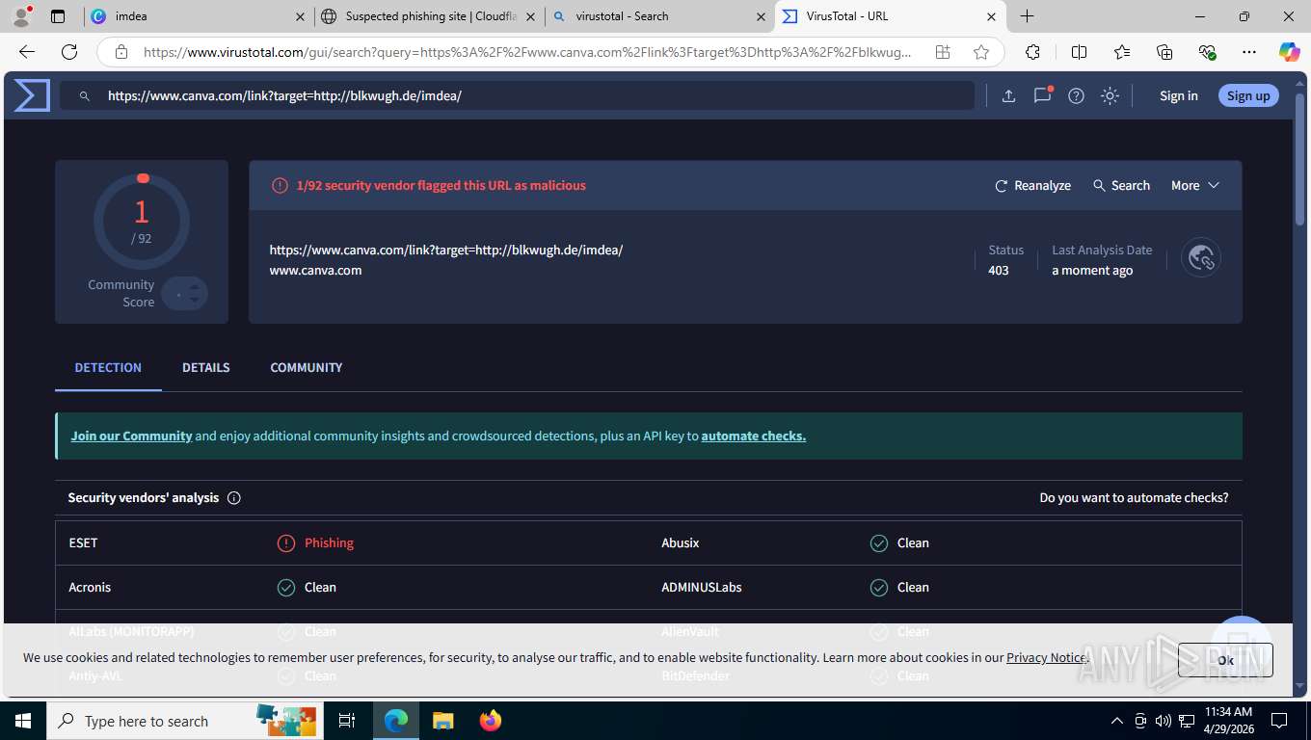The height and width of the screenshot is (740, 1311).
Task: Click the browser back arrow
Action: pyautogui.click(x=27, y=52)
